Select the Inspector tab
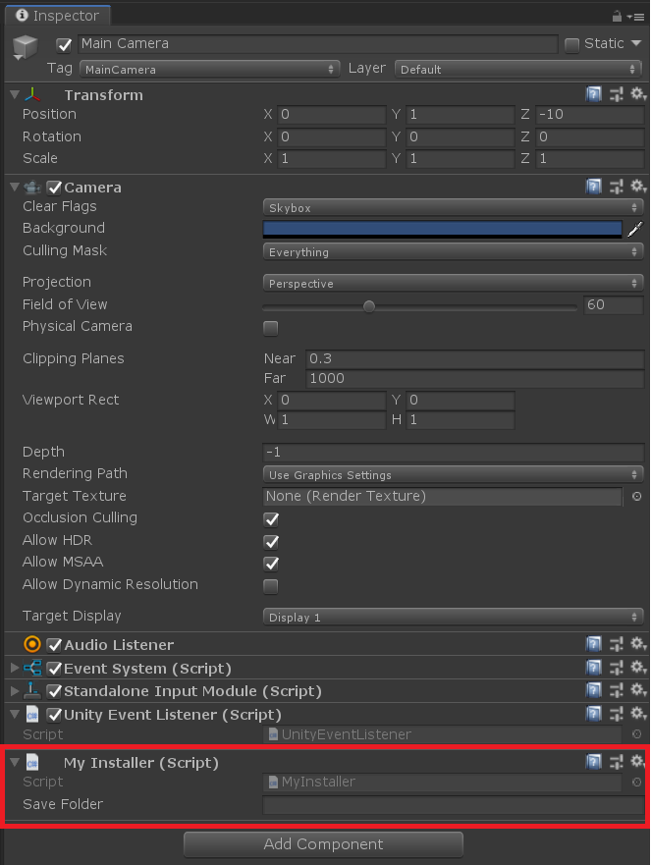The width and height of the screenshot is (651, 865). point(58,16)
